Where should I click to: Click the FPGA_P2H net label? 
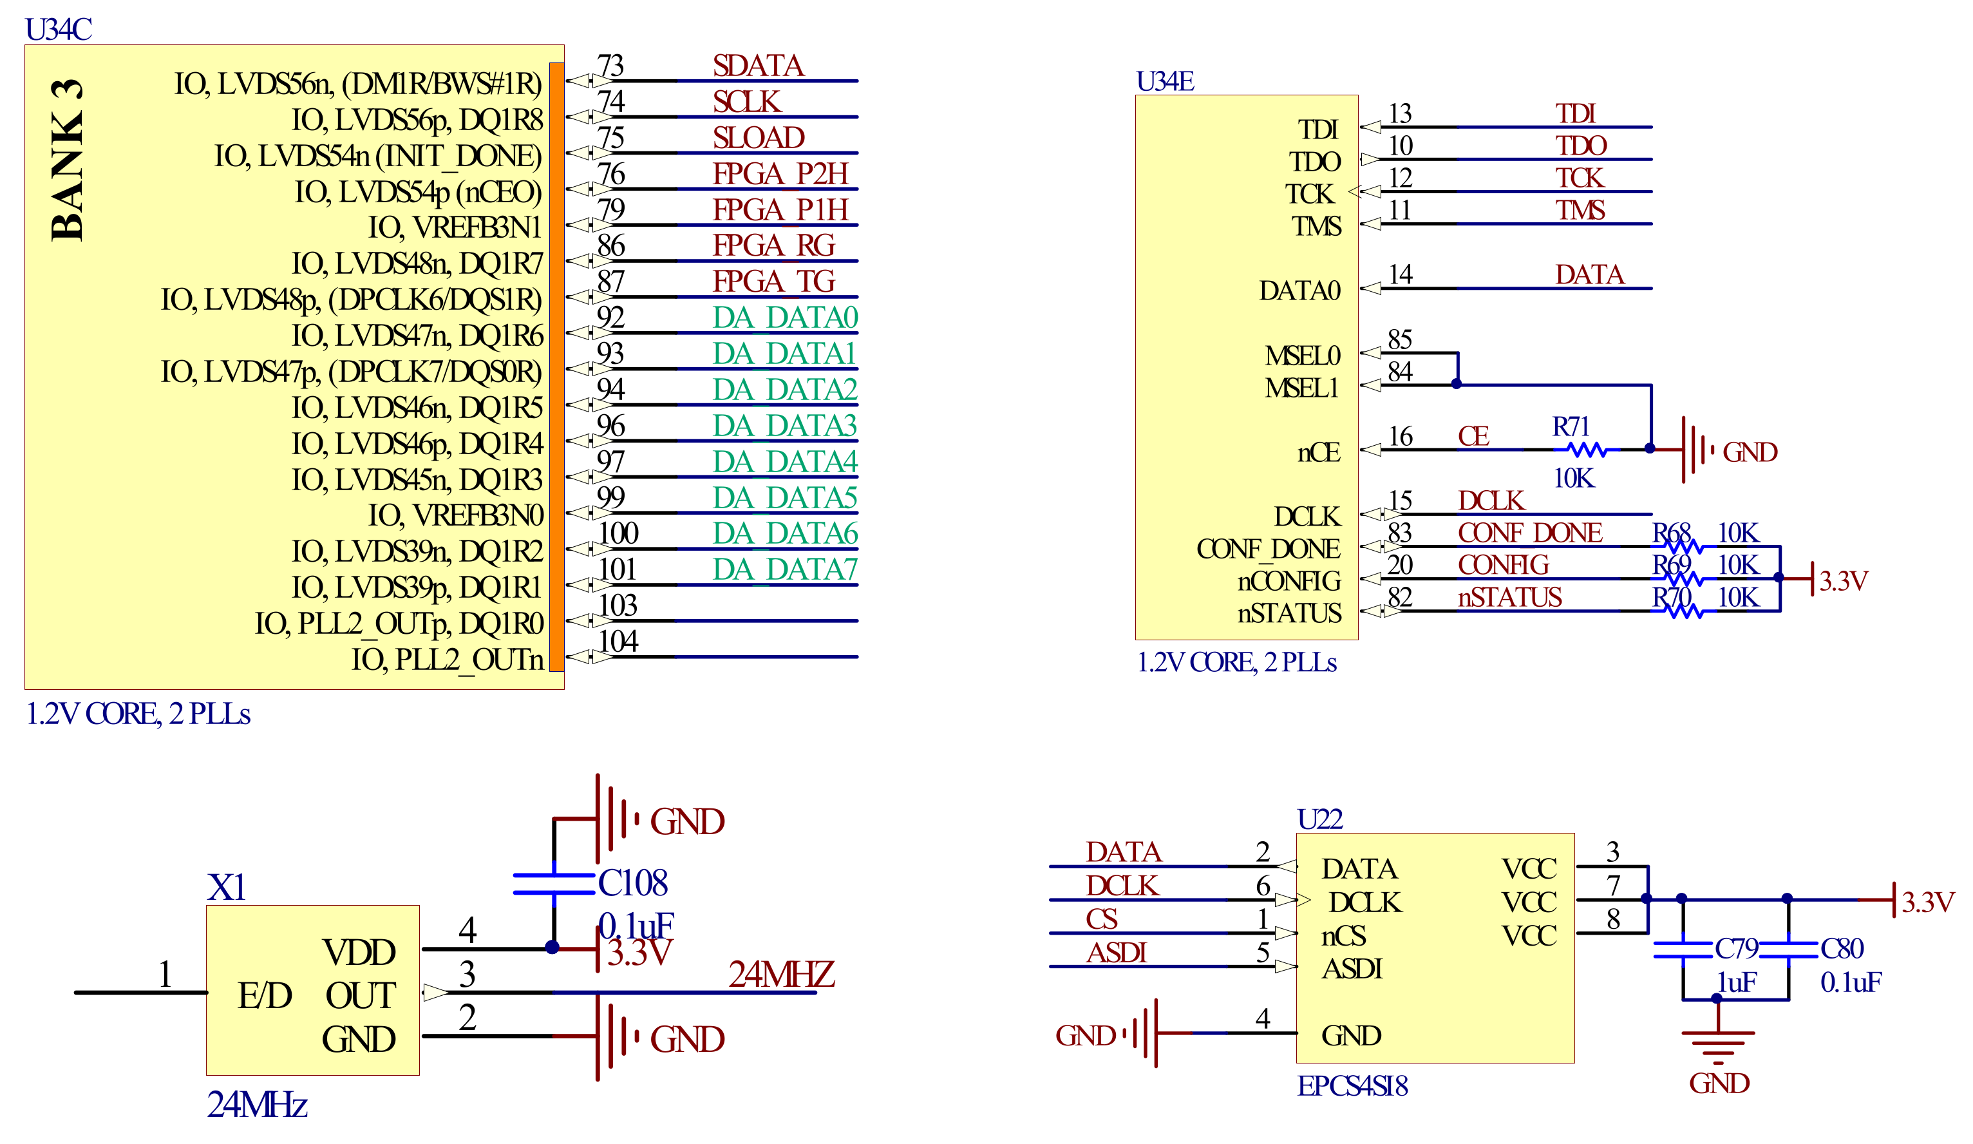pyautogui.click(x=780, y=174)
